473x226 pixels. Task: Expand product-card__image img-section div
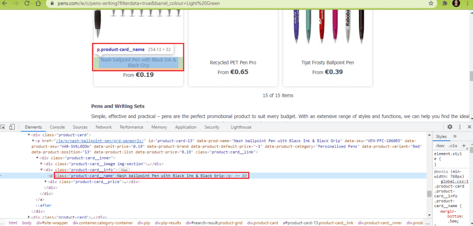[42, 164]
